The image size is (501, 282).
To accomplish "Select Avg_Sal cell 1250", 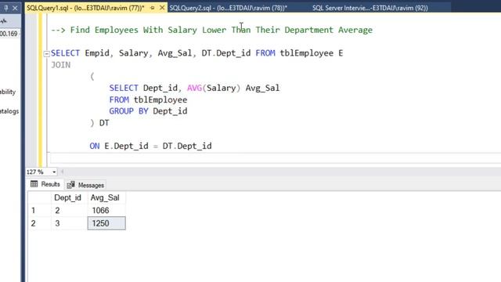I will pyautogui.click(x=106, y=223).
